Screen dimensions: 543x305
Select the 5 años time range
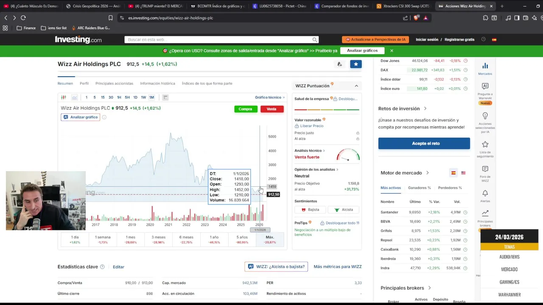point(242,239)
